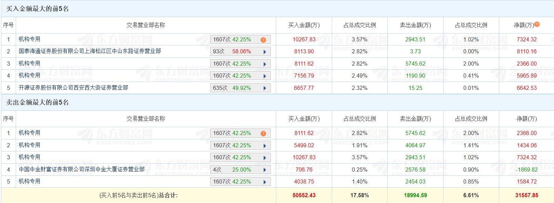The width and height of the screenshot is (554, 203).
Task: Click blue arrow in buy-table row 4 badge
Action: click(x=265, y=76)
